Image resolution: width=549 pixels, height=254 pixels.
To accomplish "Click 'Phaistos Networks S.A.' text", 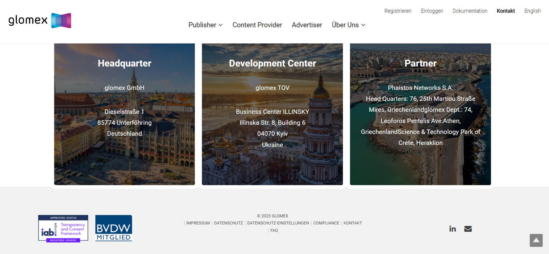I will (420, 88).
